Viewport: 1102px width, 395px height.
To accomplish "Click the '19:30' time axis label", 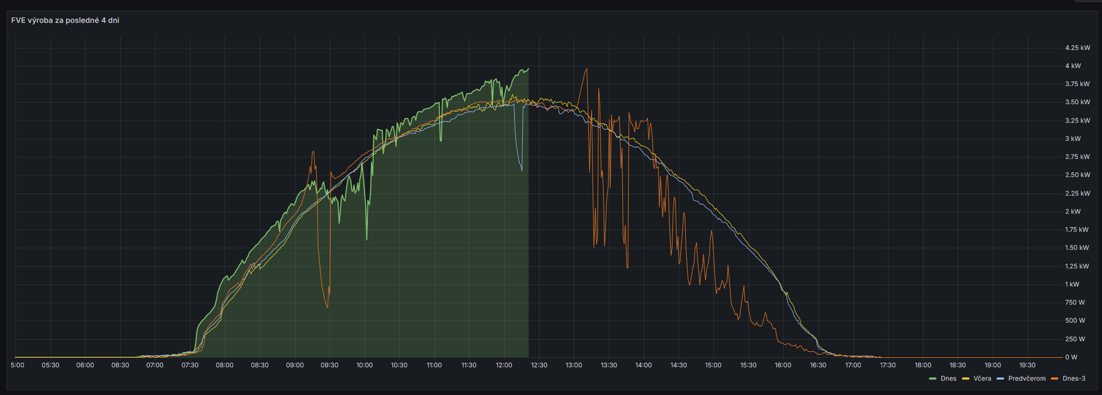I will point(1027,365).
